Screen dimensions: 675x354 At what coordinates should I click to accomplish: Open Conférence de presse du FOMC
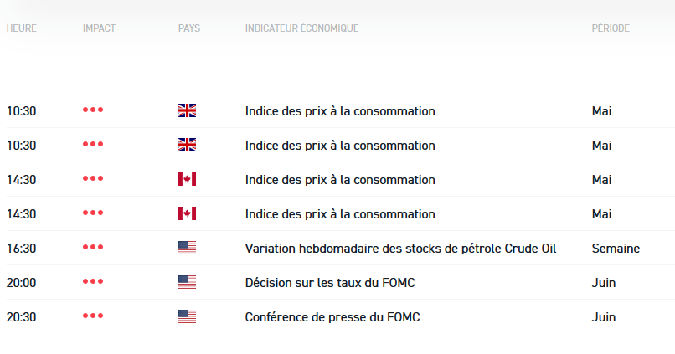pyautogui.click(x=332, y=316)
